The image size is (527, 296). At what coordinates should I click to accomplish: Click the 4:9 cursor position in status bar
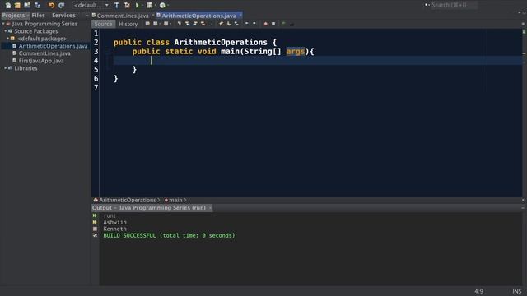click(479, 291)
